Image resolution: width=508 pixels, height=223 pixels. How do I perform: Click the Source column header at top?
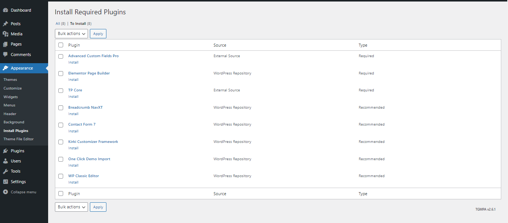pyautogui.click(x=220, y=45)
